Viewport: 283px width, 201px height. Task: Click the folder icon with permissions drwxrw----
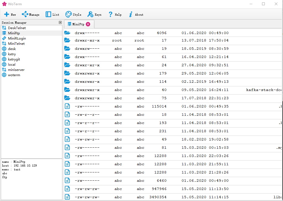coord(67,49)
